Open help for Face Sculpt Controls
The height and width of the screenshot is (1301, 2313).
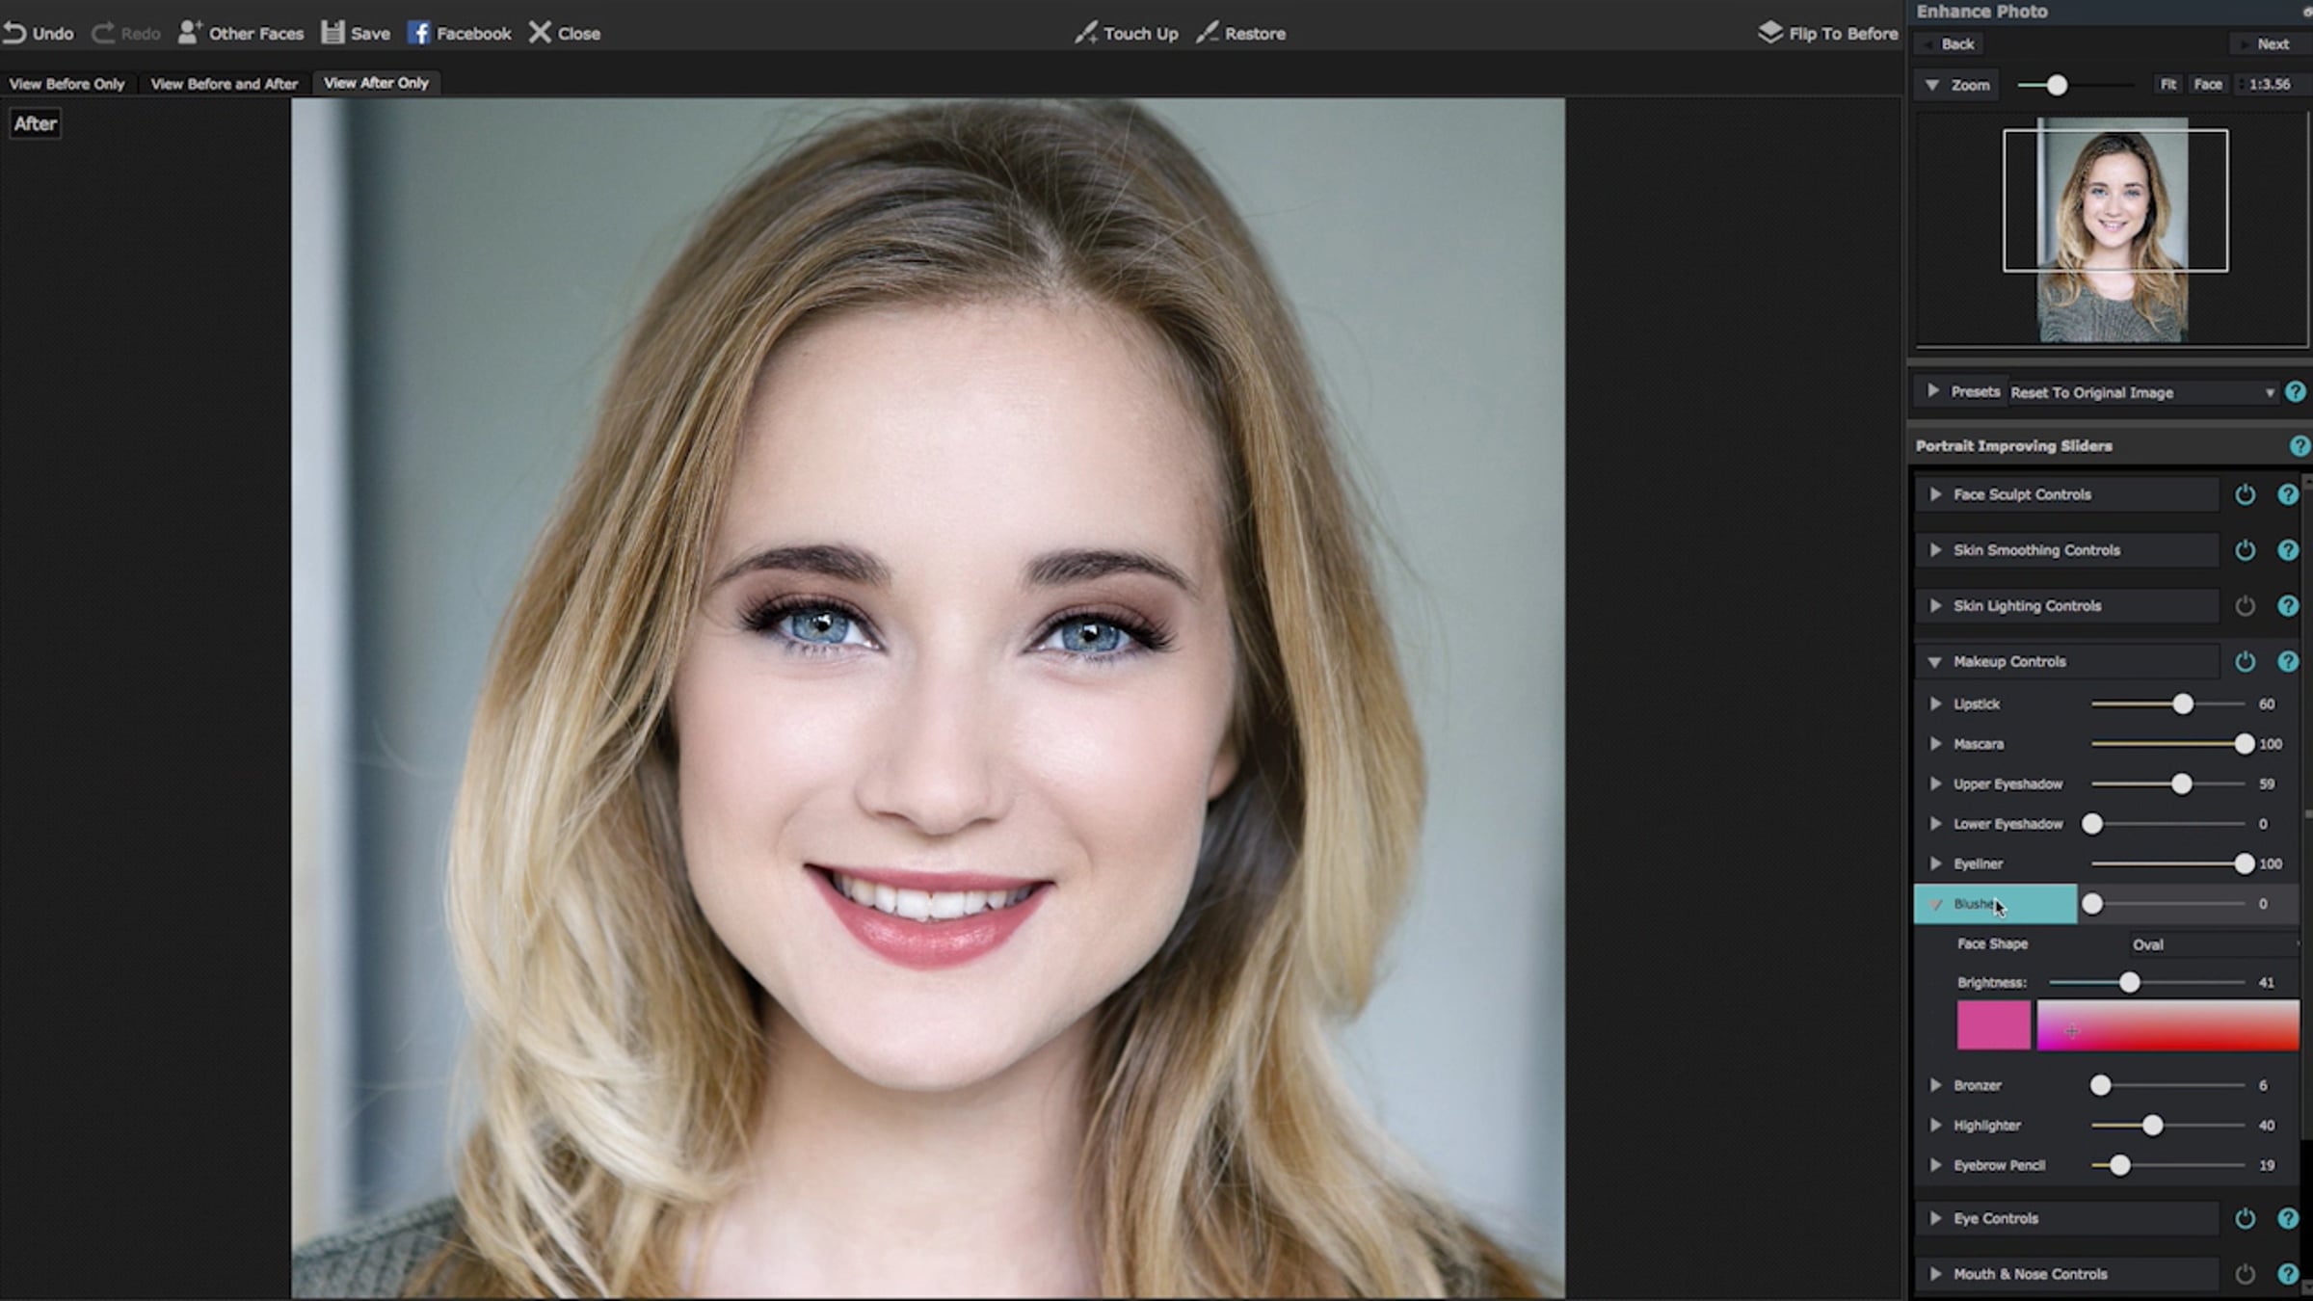coord(2287,494)
